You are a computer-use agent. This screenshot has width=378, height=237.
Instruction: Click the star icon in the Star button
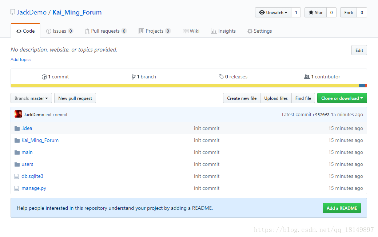[x=311, y=12]
